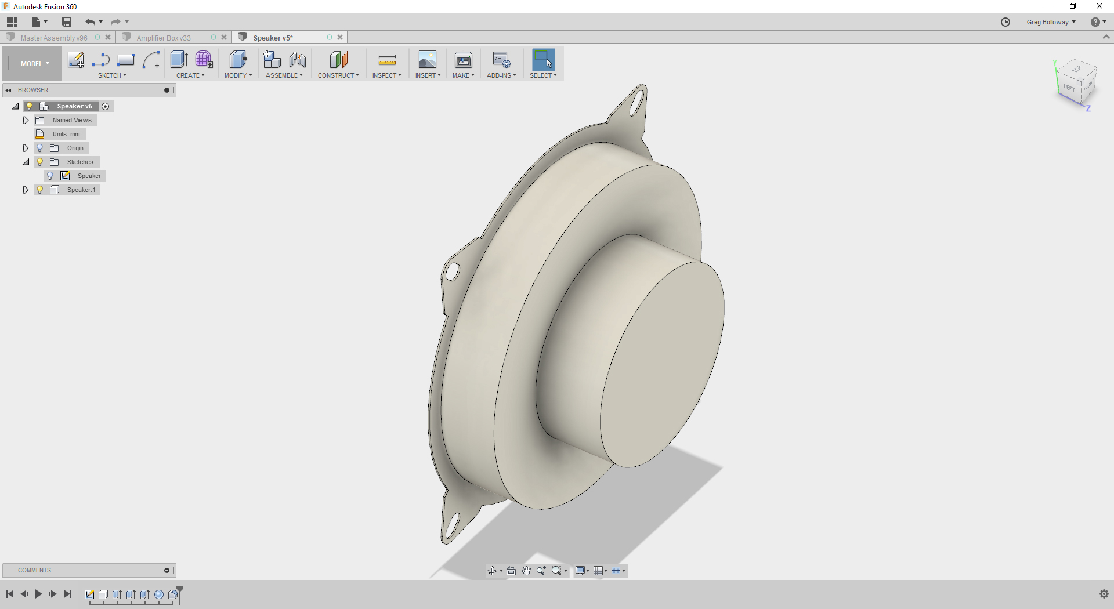
Task: Click the 3D Print icon under Make
Action: pyautogui.click(x=463, y=60)
